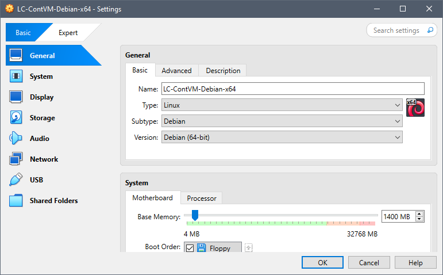Increase Base Memory with the up spinner arrow

coord(419,214)
